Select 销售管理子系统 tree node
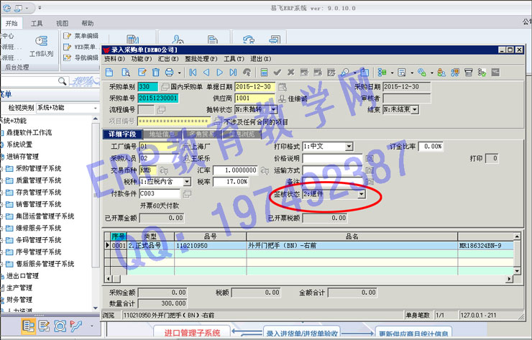Image resolution: width=532 pixels, height=340 pixels. click(38, 204)
